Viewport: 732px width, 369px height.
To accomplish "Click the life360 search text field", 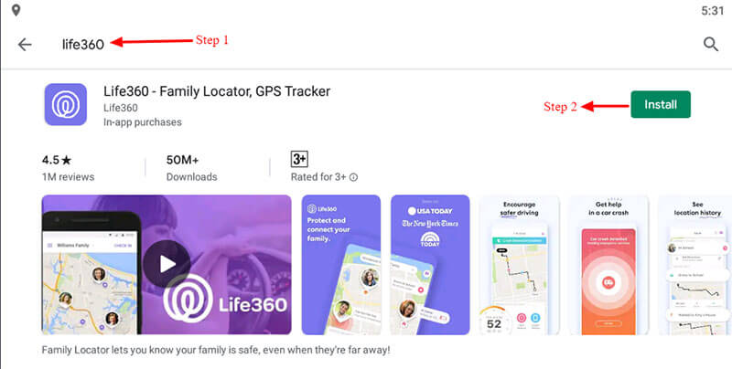I will pos(83,44).
